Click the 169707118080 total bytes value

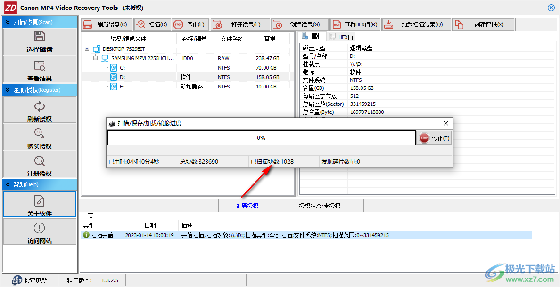(367, 112)
